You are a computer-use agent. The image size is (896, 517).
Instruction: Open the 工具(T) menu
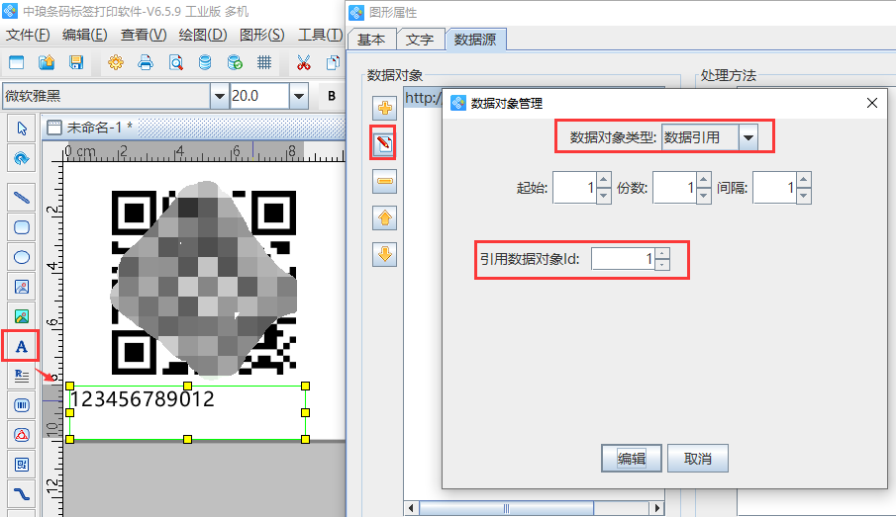pyautogui.click(x=320, y=35)
